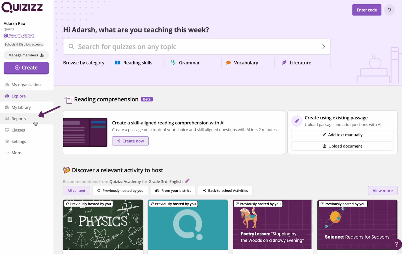The height and width of the screenshot is (254, 402).
Task: Click the My organization sidebar icon
Action: 7,85
